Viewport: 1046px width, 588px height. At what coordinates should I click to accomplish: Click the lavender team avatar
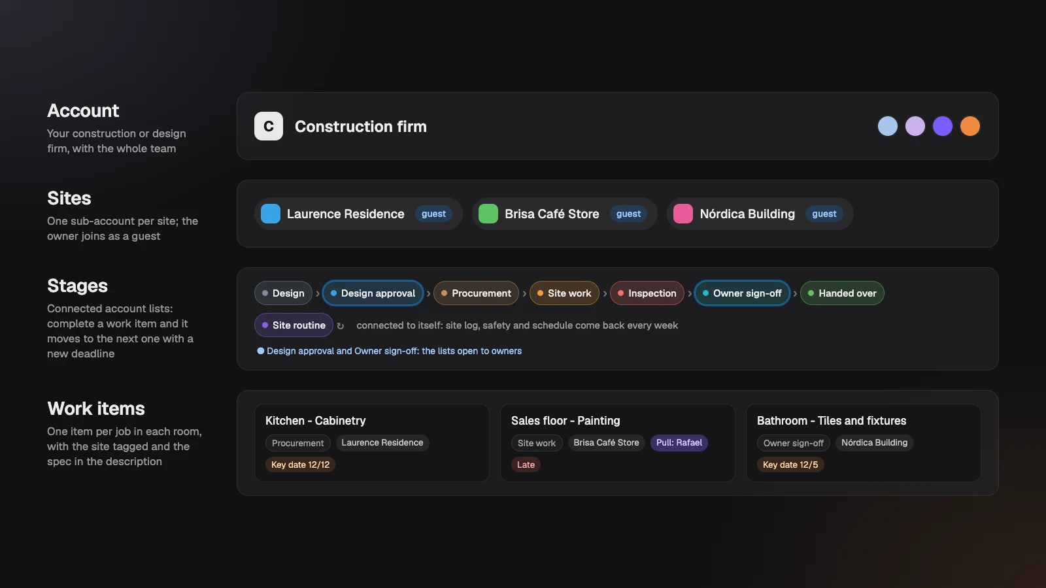(x=915, y=126)
